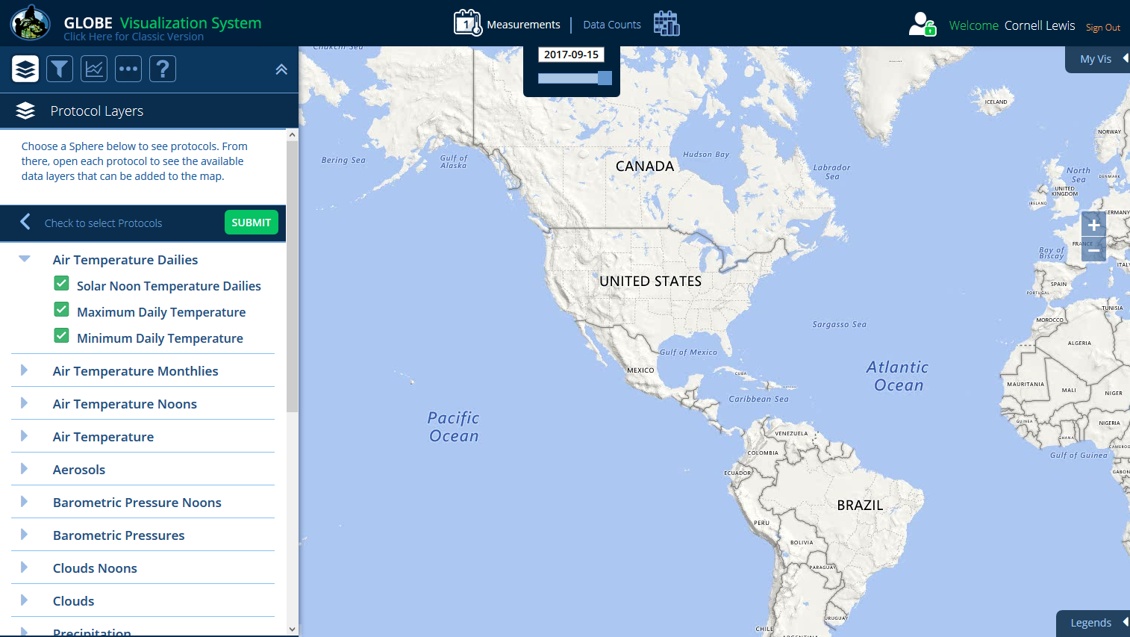This screenshot has height=637, width=1130.
Task: Click the Labrador Sea map label
Action: coord(832,172)
